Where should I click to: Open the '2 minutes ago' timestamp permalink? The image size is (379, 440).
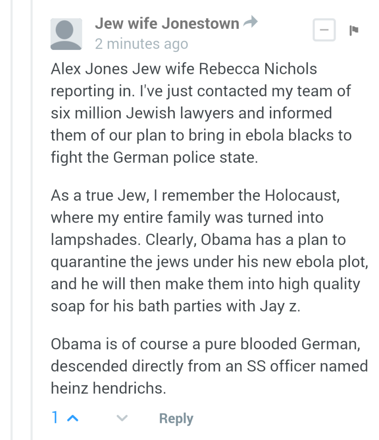point(142,44)
